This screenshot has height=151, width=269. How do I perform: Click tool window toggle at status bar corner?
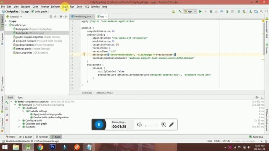click(3, 141)
